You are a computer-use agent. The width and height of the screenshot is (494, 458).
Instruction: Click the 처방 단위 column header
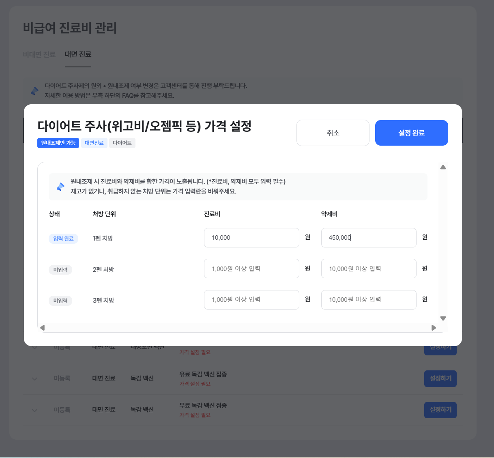click(104, 214)
